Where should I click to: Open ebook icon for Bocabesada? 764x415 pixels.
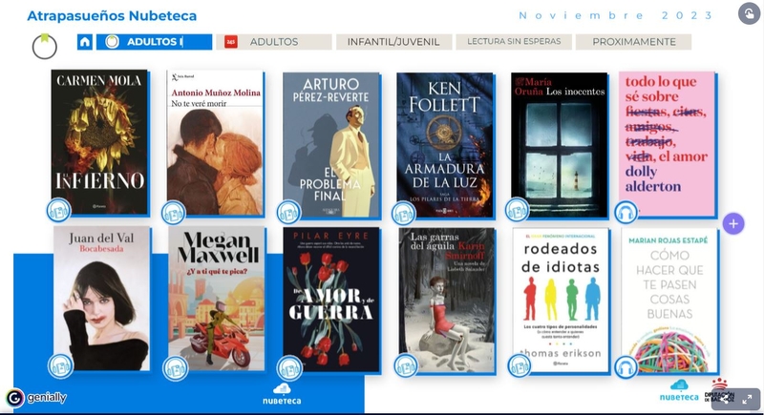pyautogui.click(x=60, y=366)
